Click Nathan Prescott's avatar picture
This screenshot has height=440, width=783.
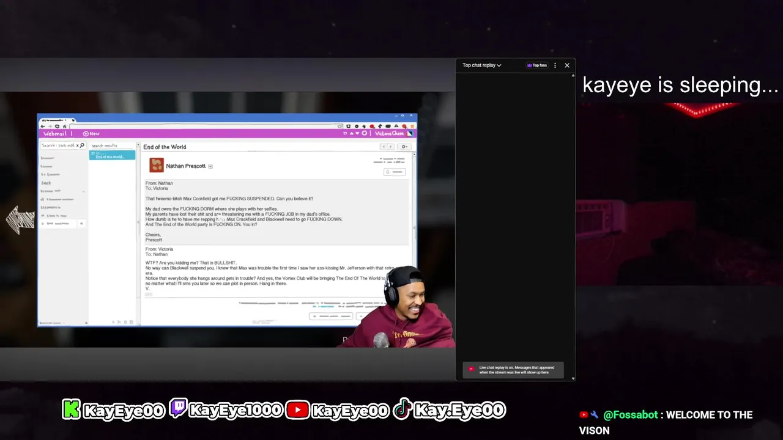[157, 165]
